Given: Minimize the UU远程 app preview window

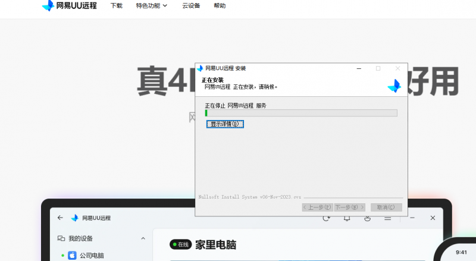Looking at the screenshot, I should tap(412, 218).
